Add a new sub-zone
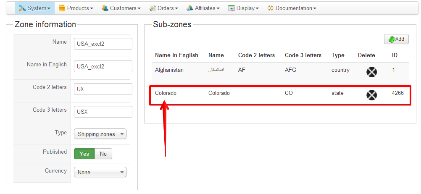The width and height of the screenshot is (421, 194). (x=396, y=39)
